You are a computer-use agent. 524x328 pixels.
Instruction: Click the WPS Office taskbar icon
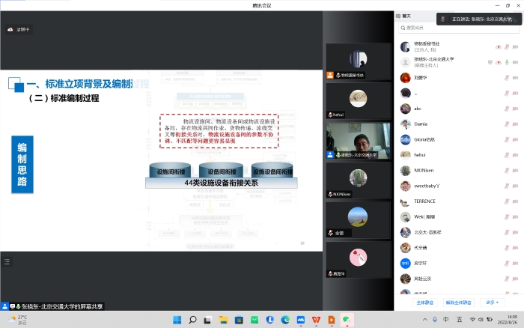point(316,321)
